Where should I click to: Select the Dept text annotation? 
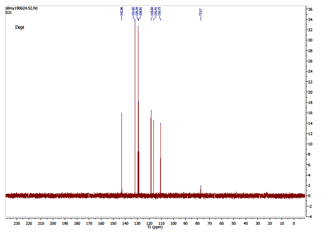tap(20, 27)
